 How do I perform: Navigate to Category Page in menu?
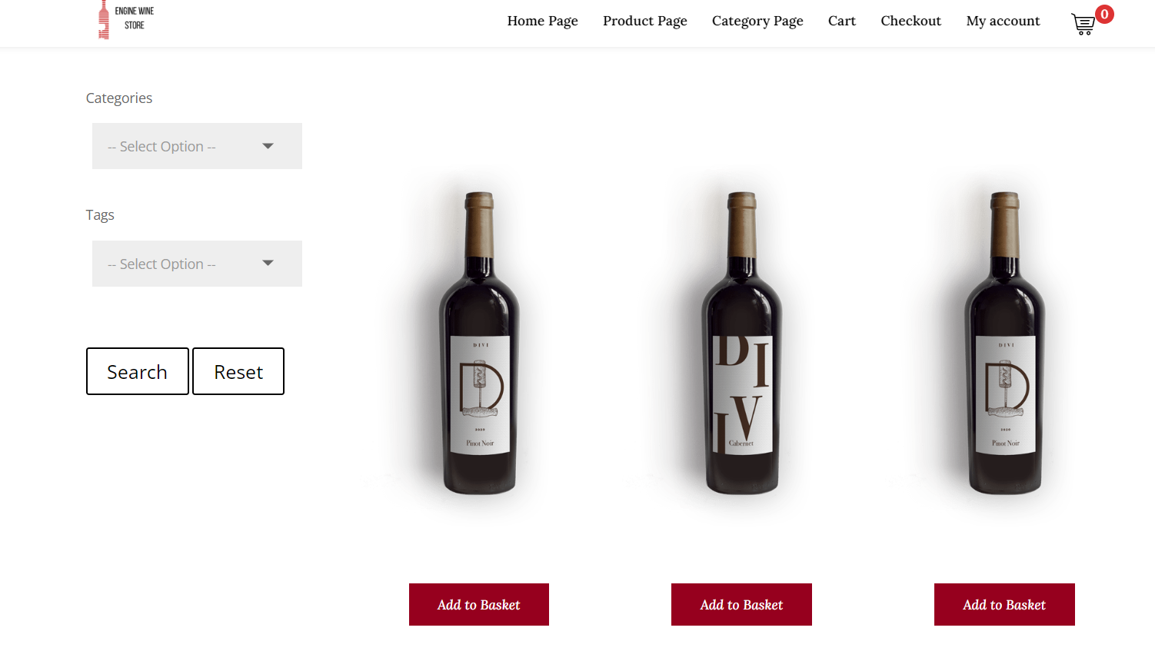757,21
